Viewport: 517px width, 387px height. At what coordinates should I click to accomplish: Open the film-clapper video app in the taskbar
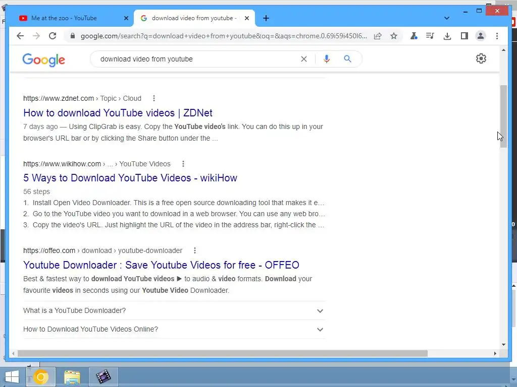point(103,377)
